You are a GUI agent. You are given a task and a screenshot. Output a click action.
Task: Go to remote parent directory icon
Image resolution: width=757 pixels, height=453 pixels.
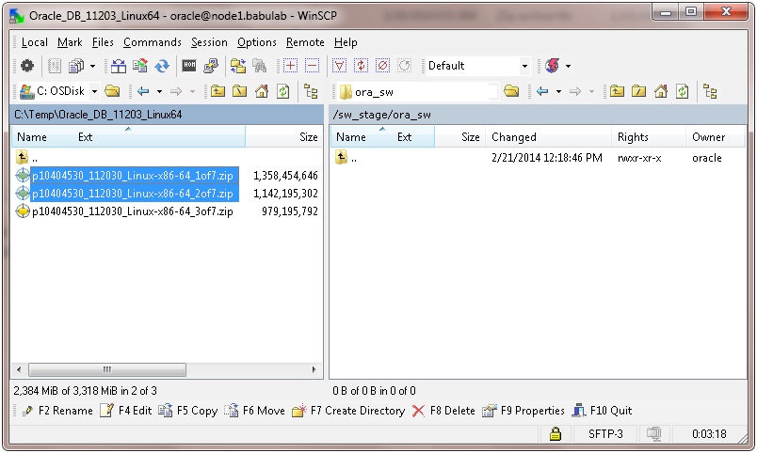(x=617, y=91)
